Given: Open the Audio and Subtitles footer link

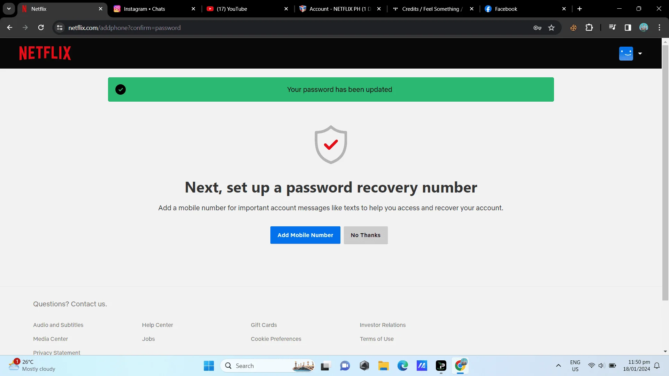Looking at the screenshot, I should click(58, 325).
